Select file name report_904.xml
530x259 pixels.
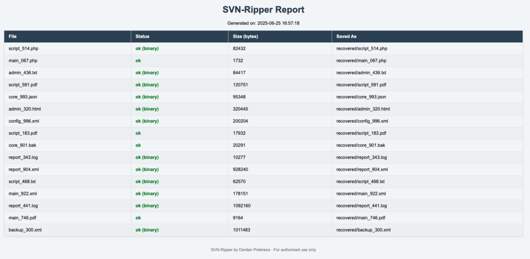click(24, 169)
